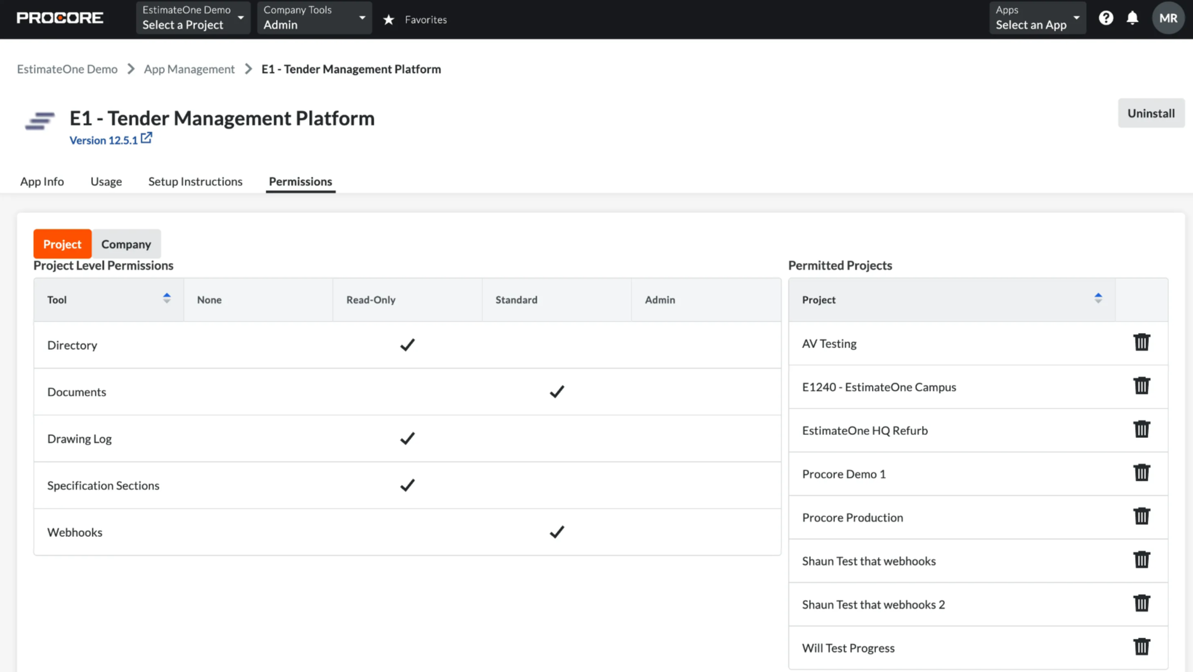The height and width of the screenshot is (672, 1193).
Task: Uninstall the E1 app
Action: 1151,113
